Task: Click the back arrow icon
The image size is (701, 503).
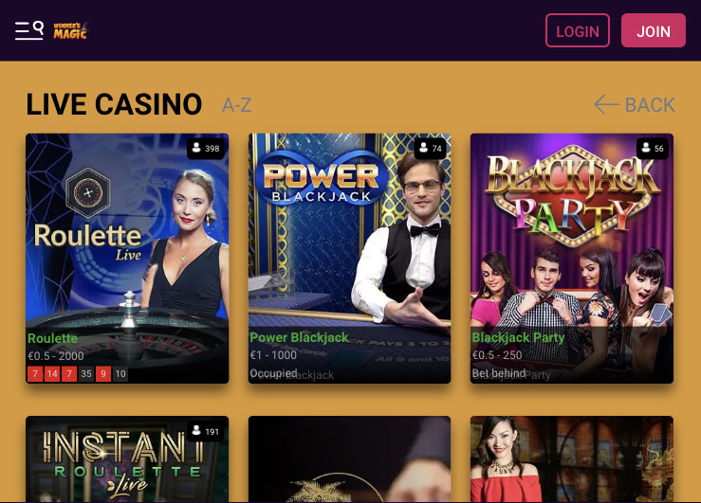Action: pos(607,105)
